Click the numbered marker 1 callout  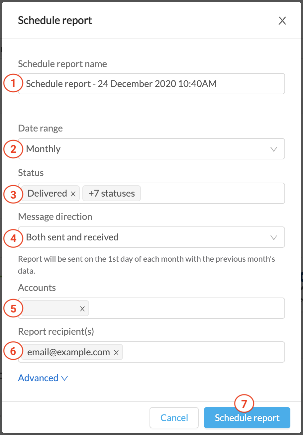13,83
